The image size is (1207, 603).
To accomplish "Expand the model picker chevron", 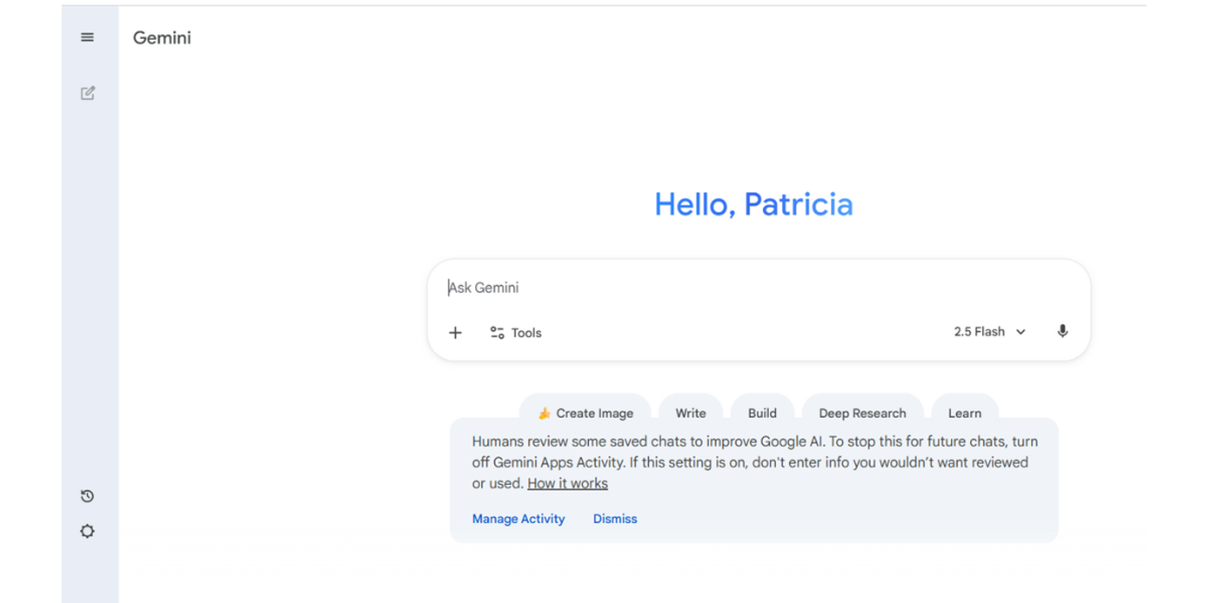I will tap(1021, 332).
